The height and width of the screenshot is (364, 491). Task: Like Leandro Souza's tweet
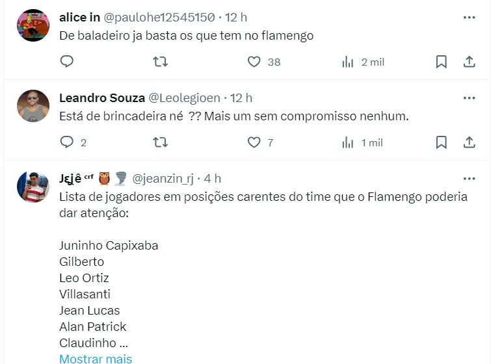point(254,142)
